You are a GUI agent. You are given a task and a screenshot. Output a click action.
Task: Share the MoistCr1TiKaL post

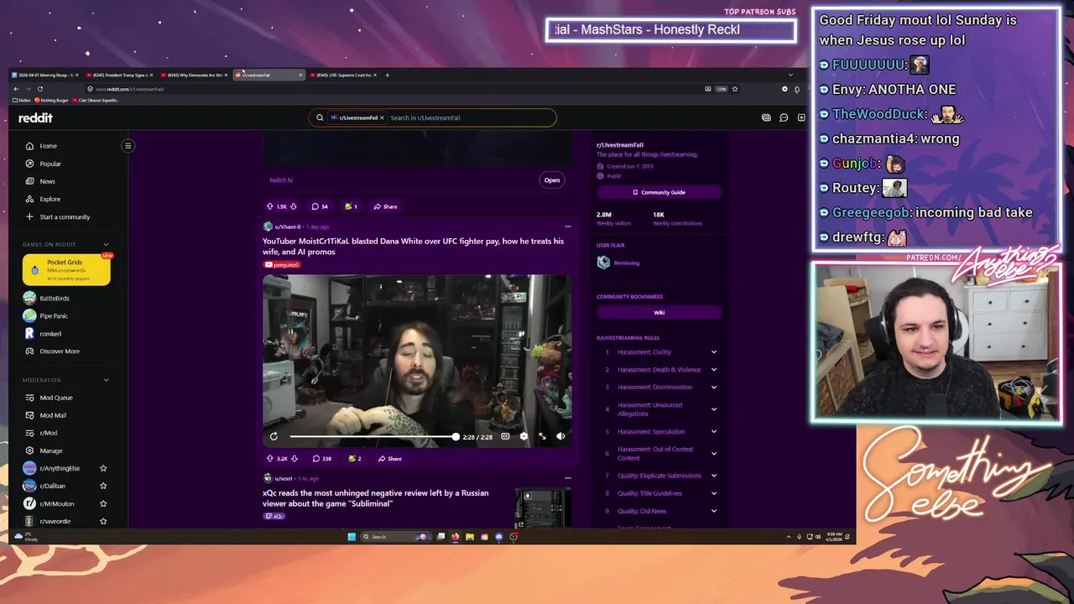(389, 459)
